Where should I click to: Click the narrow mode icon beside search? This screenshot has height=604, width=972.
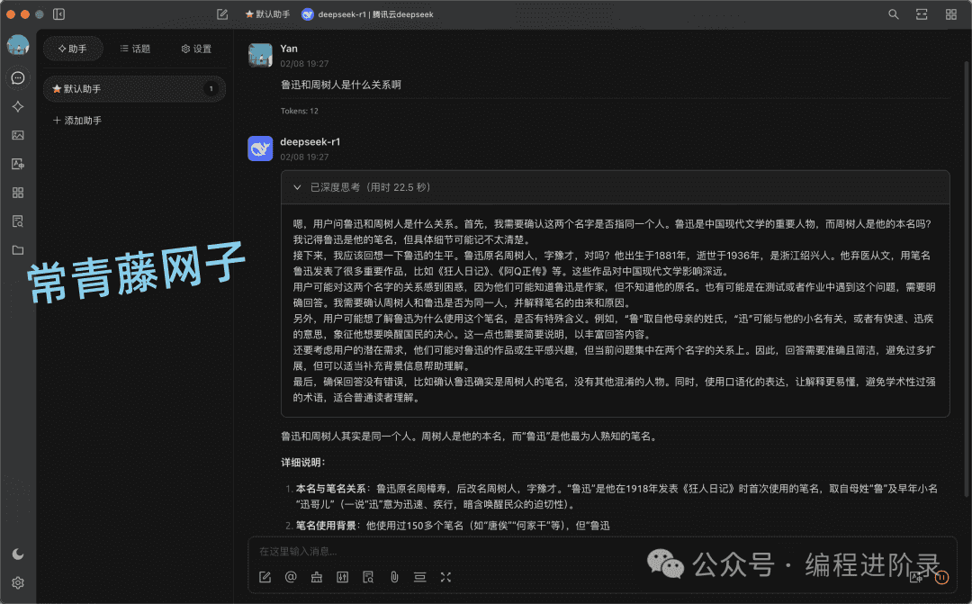tap(922, 14)
